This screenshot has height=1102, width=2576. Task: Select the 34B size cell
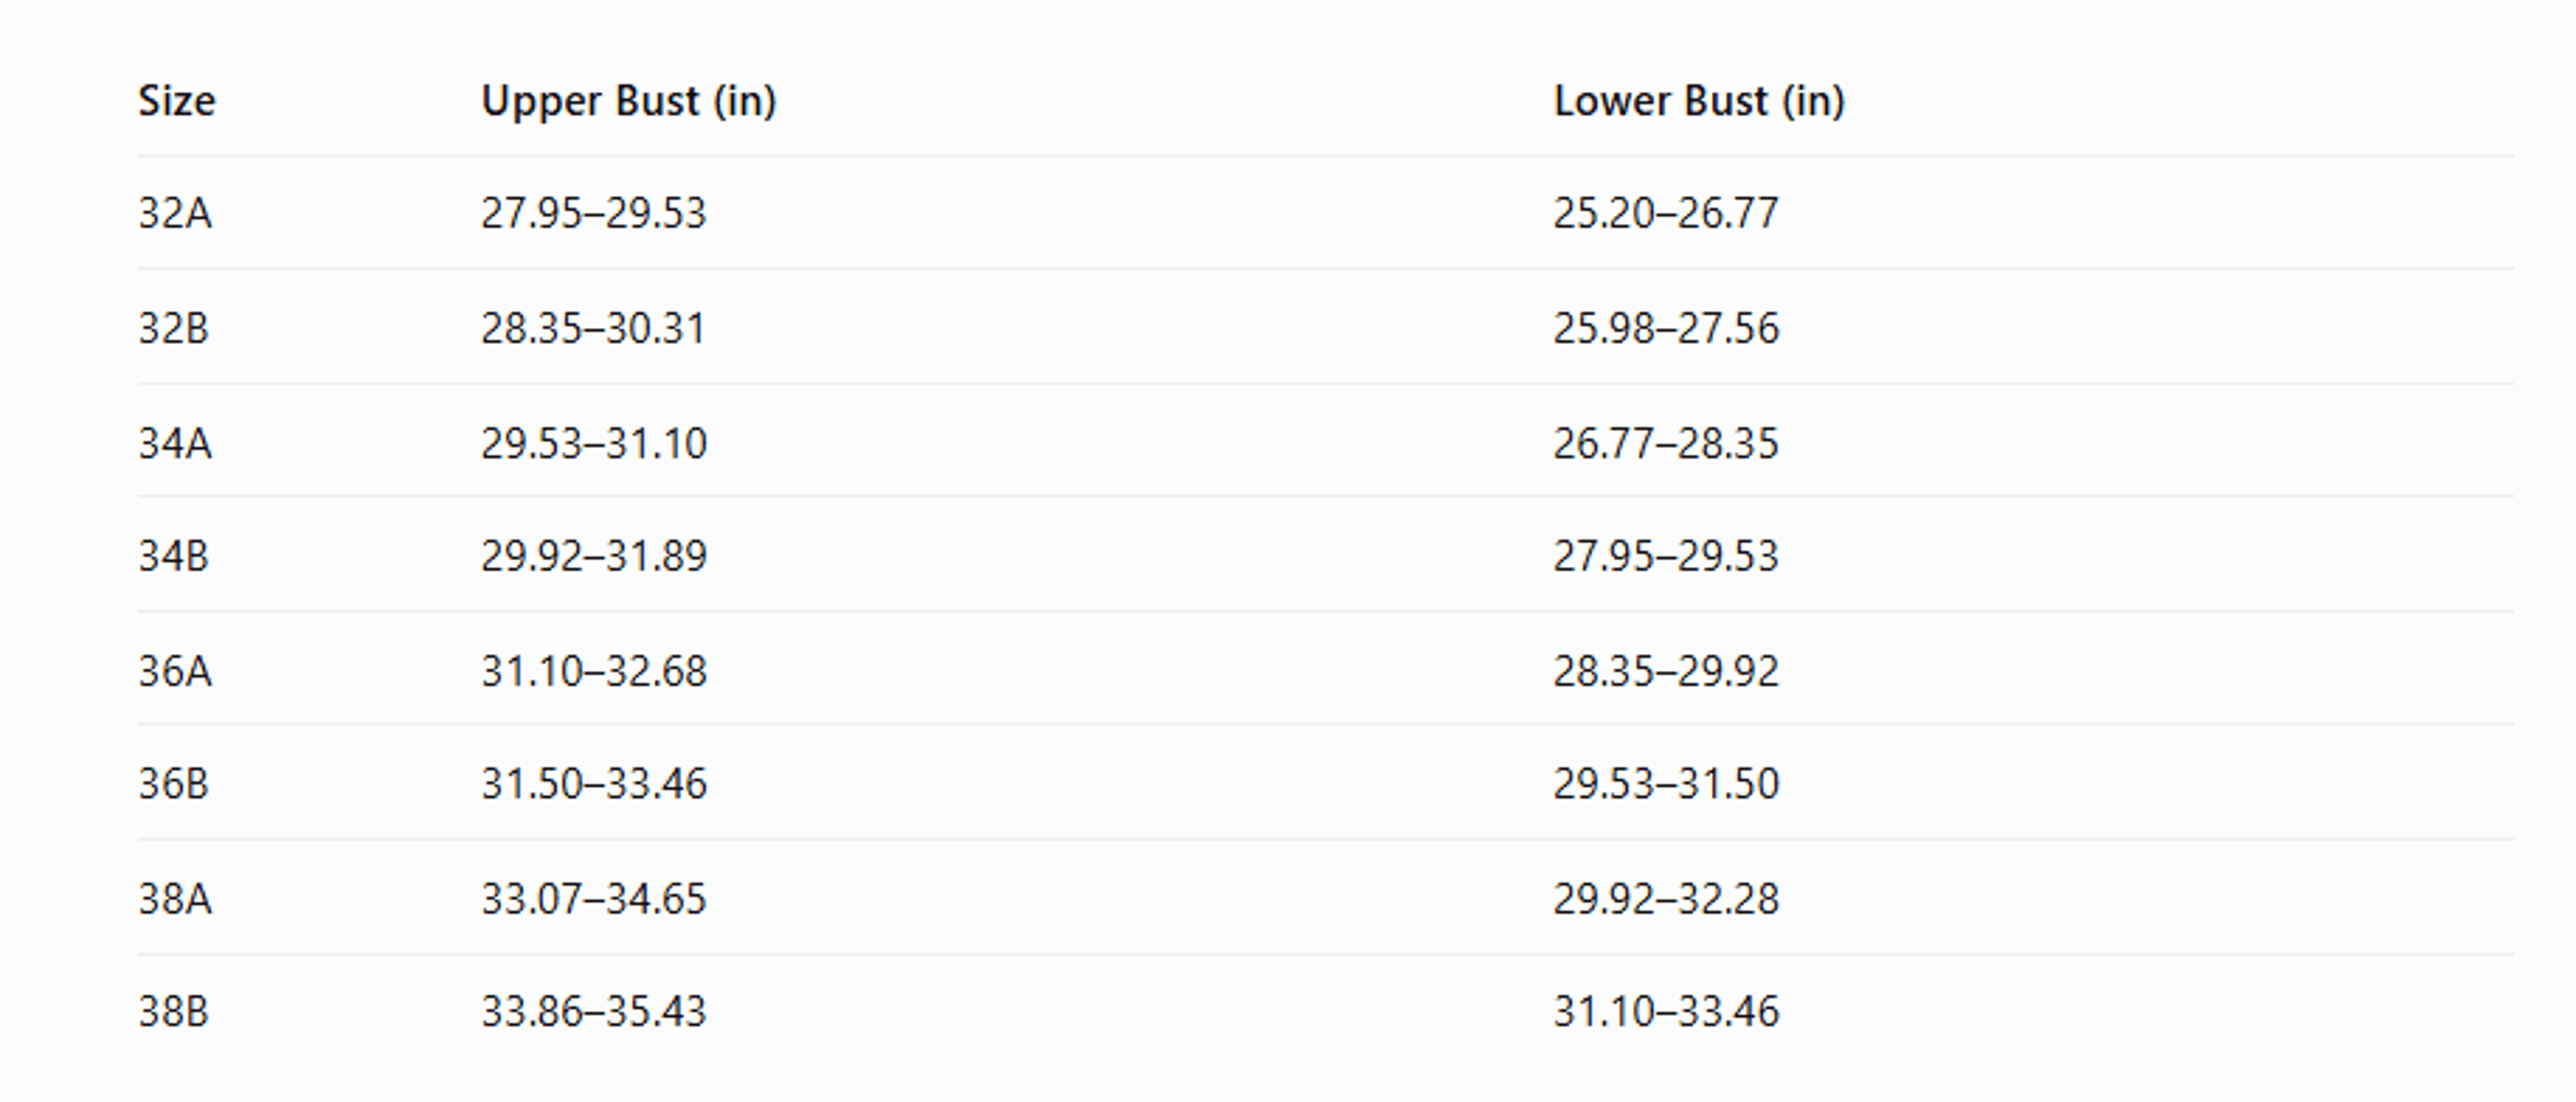click(174, 556)
